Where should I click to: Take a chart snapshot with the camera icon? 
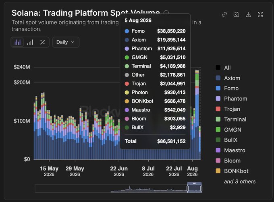pyautogui.click(x=236, y=14)
